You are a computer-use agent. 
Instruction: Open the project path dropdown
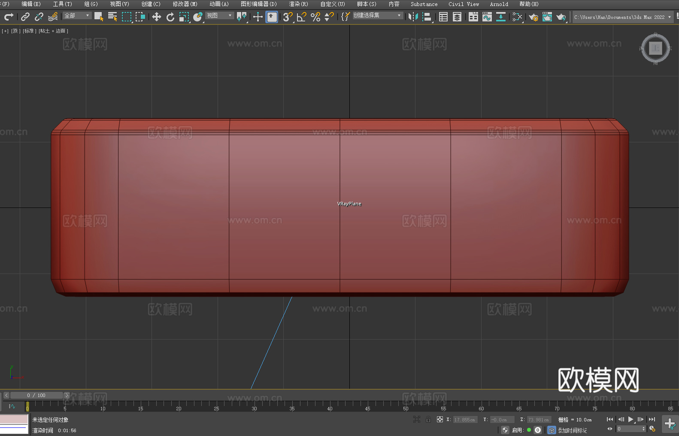click(623, 17)
